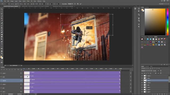Select the Pen tool
Image resolution: width=170 pixels, height=95 pixels.
click(2, 42)
